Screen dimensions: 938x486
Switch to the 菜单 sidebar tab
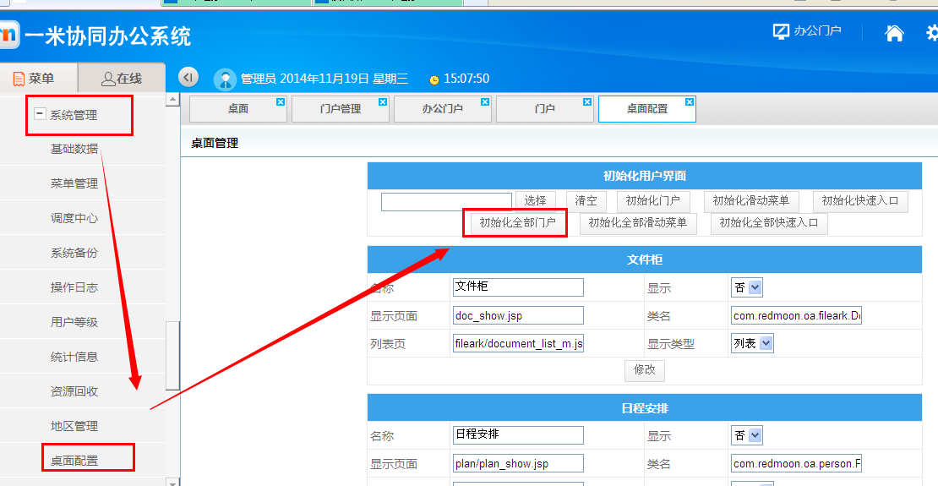[x=39, y=79]
